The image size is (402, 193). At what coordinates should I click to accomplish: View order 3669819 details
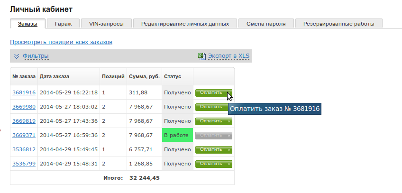(24, 121)
